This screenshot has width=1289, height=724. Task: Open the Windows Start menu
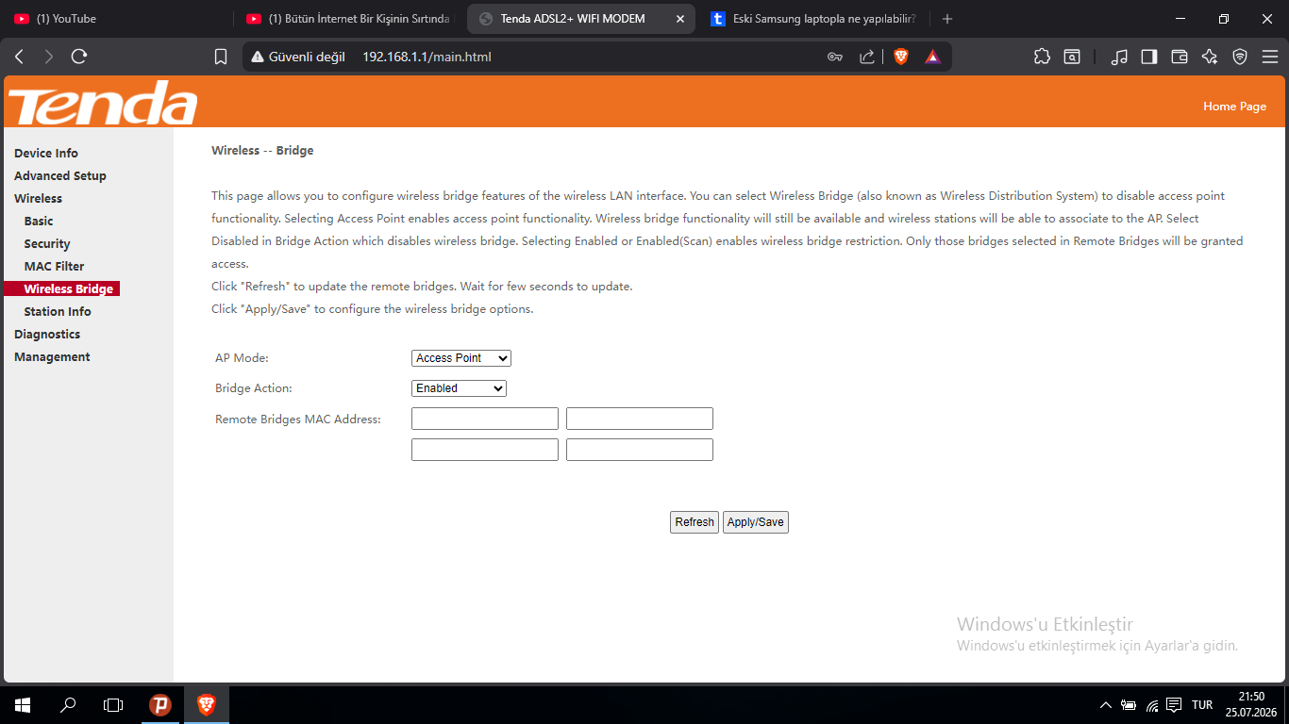tap(23, 704)
